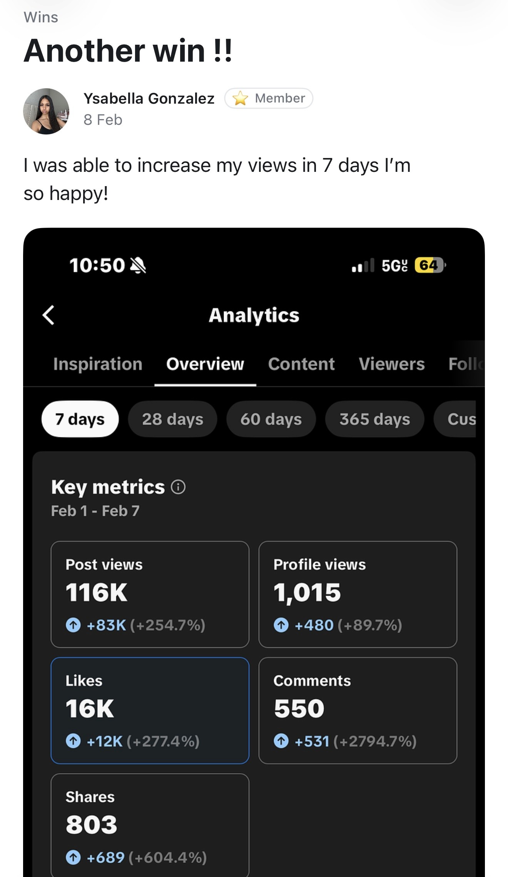
Task: Tap the up arrow under Post views
Action: 73,625
